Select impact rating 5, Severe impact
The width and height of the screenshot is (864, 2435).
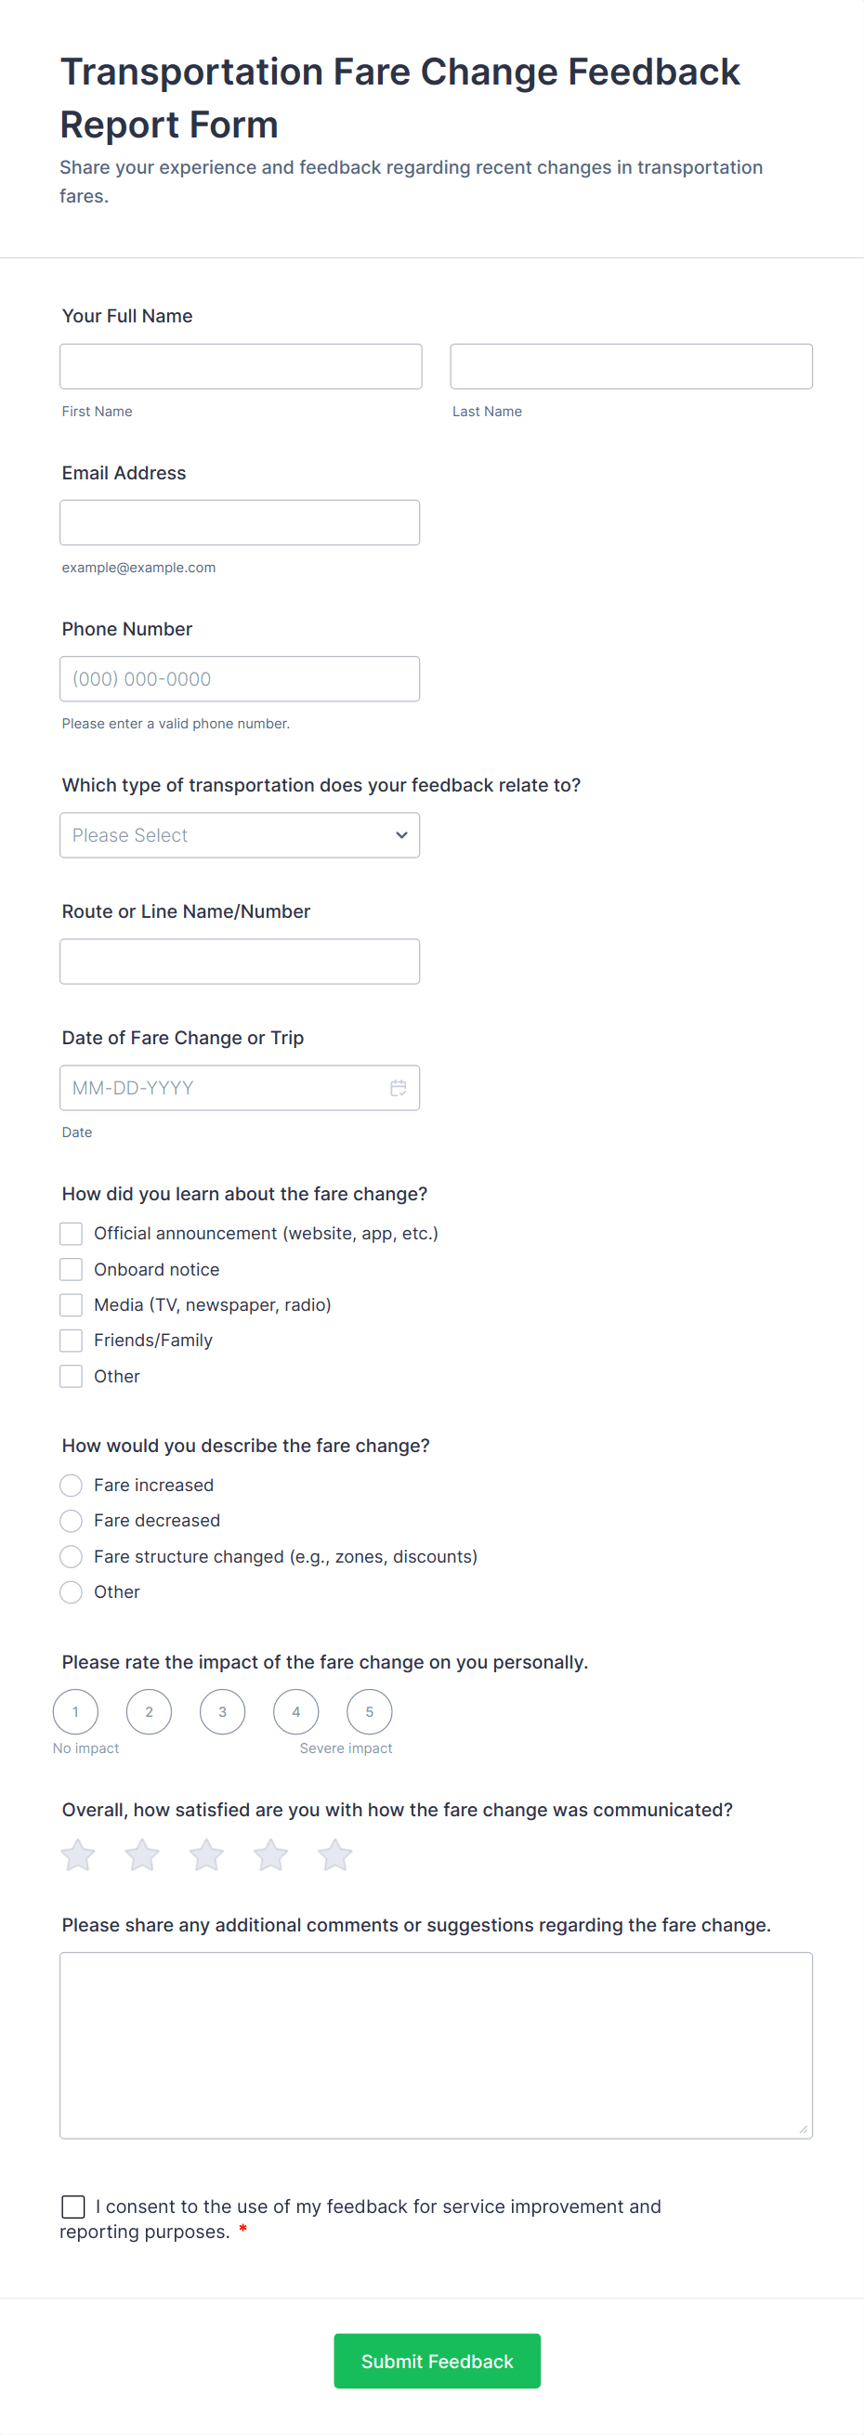370,1712
